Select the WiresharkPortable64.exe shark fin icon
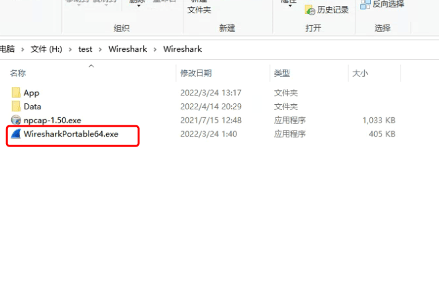Image resolution: width=439 pixels, height=301 pixels. pos(16,134)
